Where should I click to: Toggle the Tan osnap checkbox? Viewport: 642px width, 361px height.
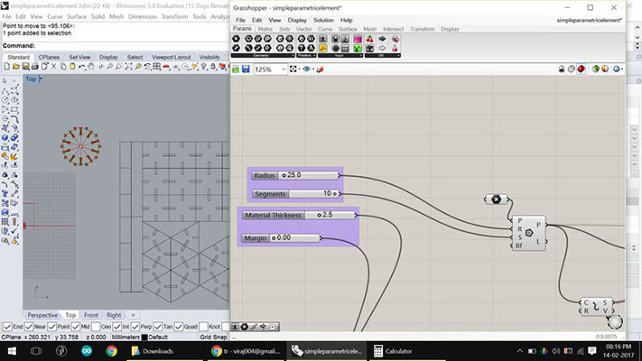tap(158, 327)
